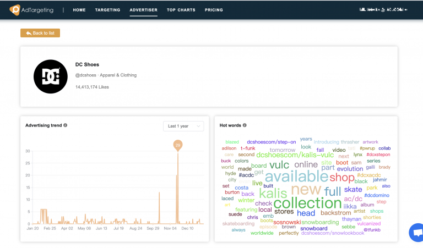The height and width of the screenshot is (248, 423).
Task: Click the AdTargeting logo icon
Action: [14, 10]
